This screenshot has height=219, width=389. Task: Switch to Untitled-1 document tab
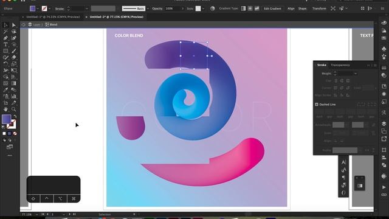tap(53, 17)
